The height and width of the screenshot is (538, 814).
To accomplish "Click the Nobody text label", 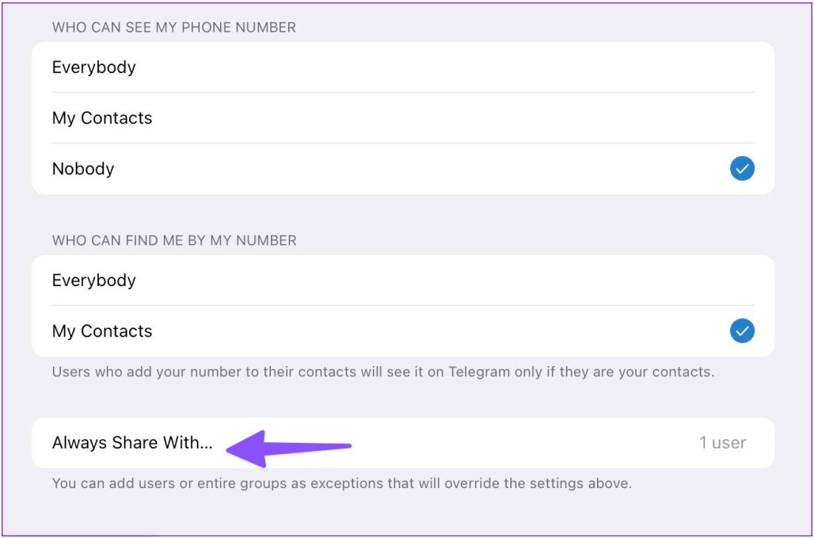I will 83,169.
